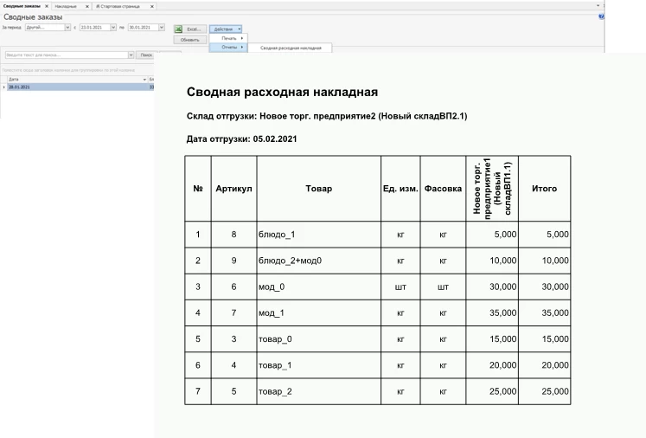Viewport: 646px width, 438px height.
Task: Expand the search text history dropdown
Action: pyautogui.click(x=131, y=55)
